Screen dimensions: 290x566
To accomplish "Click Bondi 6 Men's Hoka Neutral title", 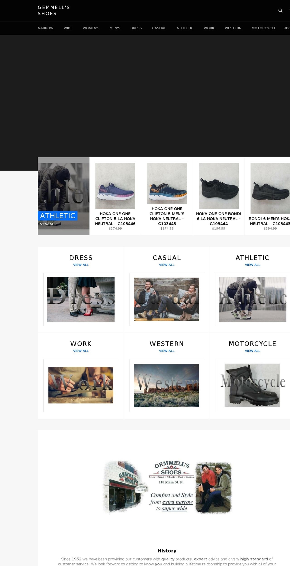I will (x=269, y=221).
